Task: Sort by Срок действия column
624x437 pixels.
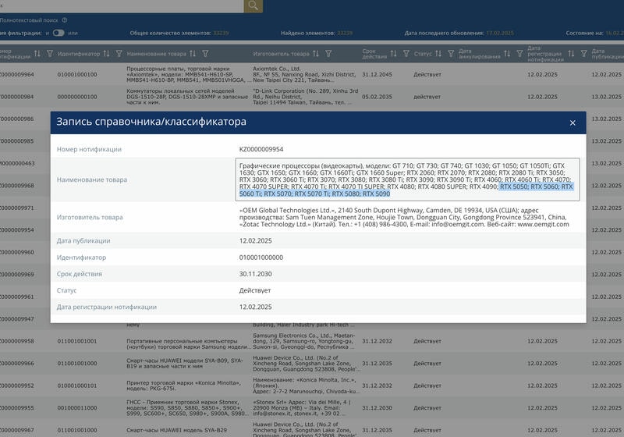Action: point(393,53)
